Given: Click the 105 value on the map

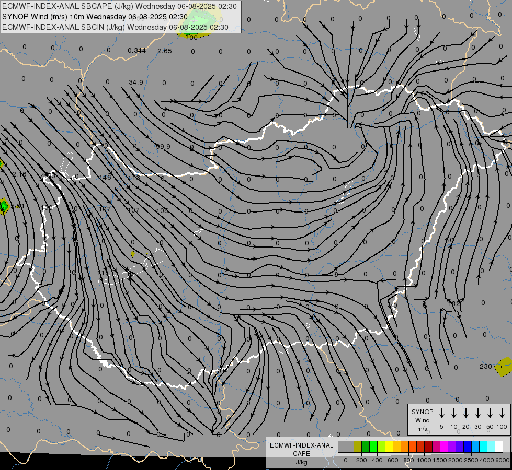Looking at the screenshot, I should [x=162, y=210].
